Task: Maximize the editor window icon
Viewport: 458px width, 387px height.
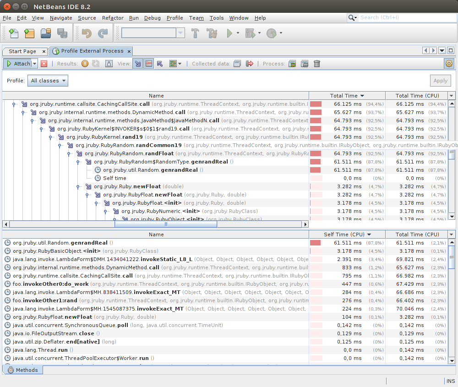Action: coord(451,50)
